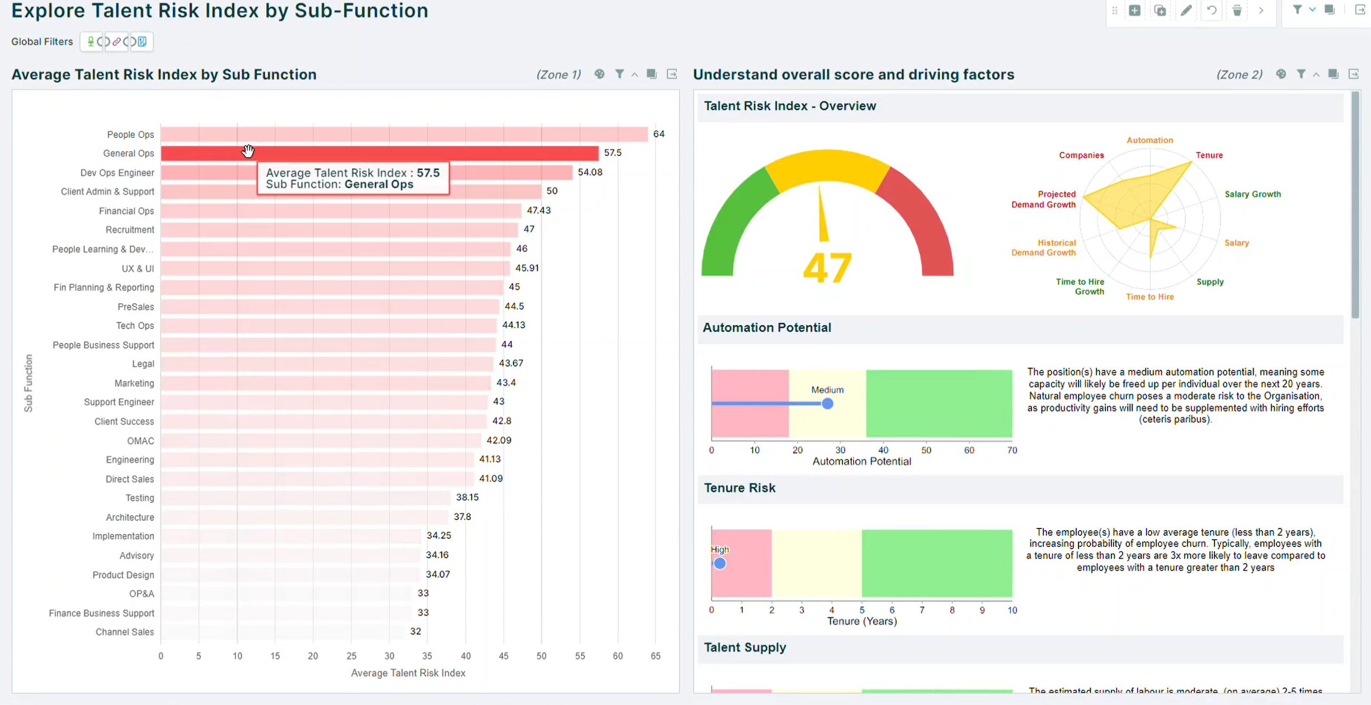
Task: Click the Zone 2 vertical scrollbar
Action: pyautogui.click(x=1355, y=205)
